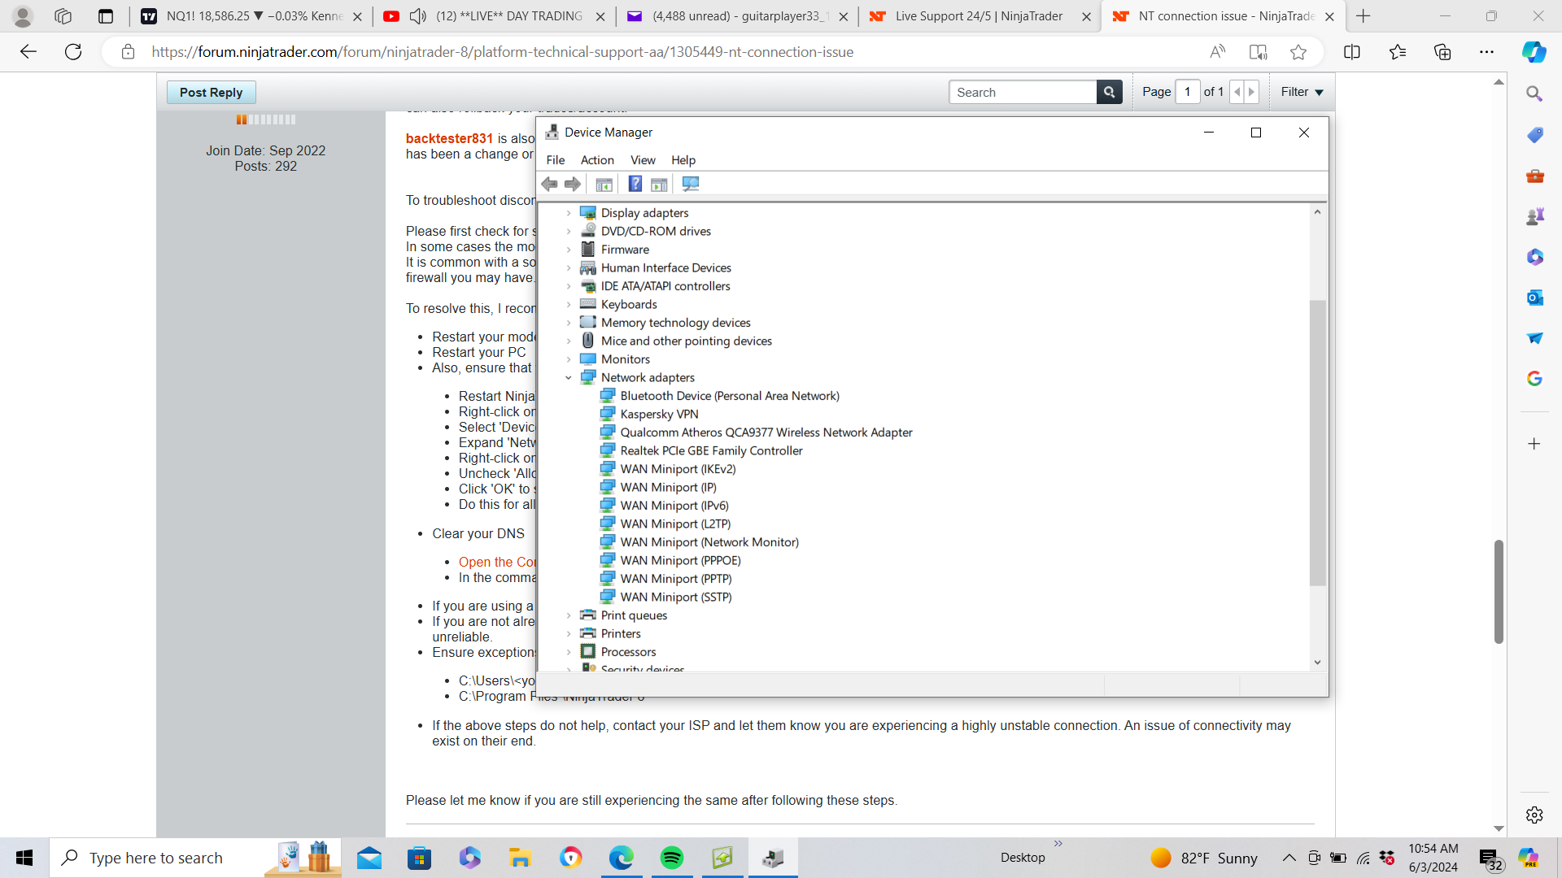
Task: Click the Device Manager back arrow icon
Action: tap(550, 185)
